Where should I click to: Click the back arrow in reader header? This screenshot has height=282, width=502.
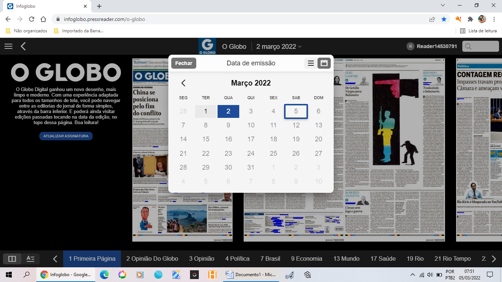click(x=23, y=46)
